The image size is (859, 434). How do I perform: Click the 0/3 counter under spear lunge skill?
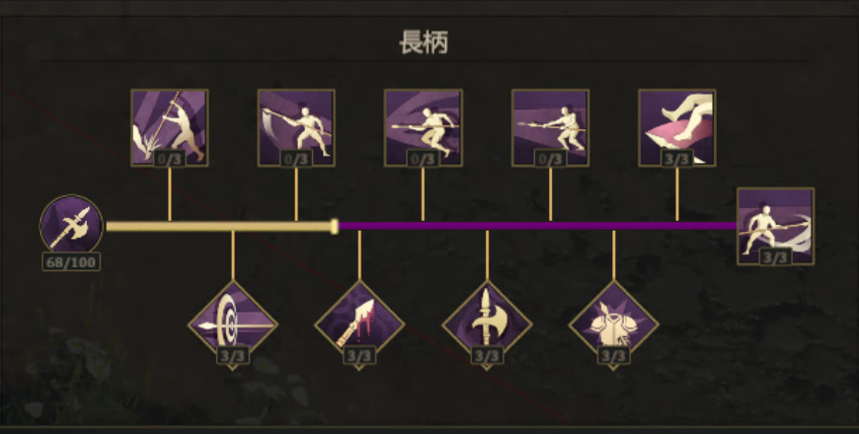tap(551, 159)
